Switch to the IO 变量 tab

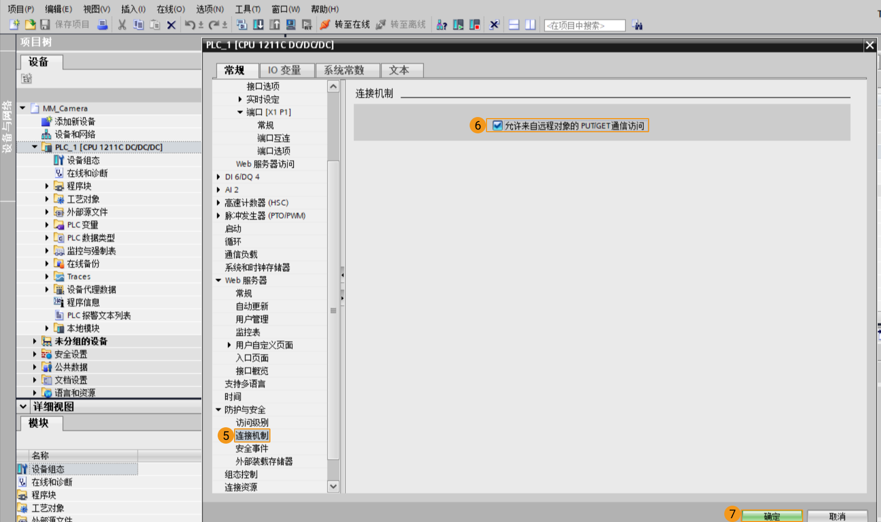point(287,70)
